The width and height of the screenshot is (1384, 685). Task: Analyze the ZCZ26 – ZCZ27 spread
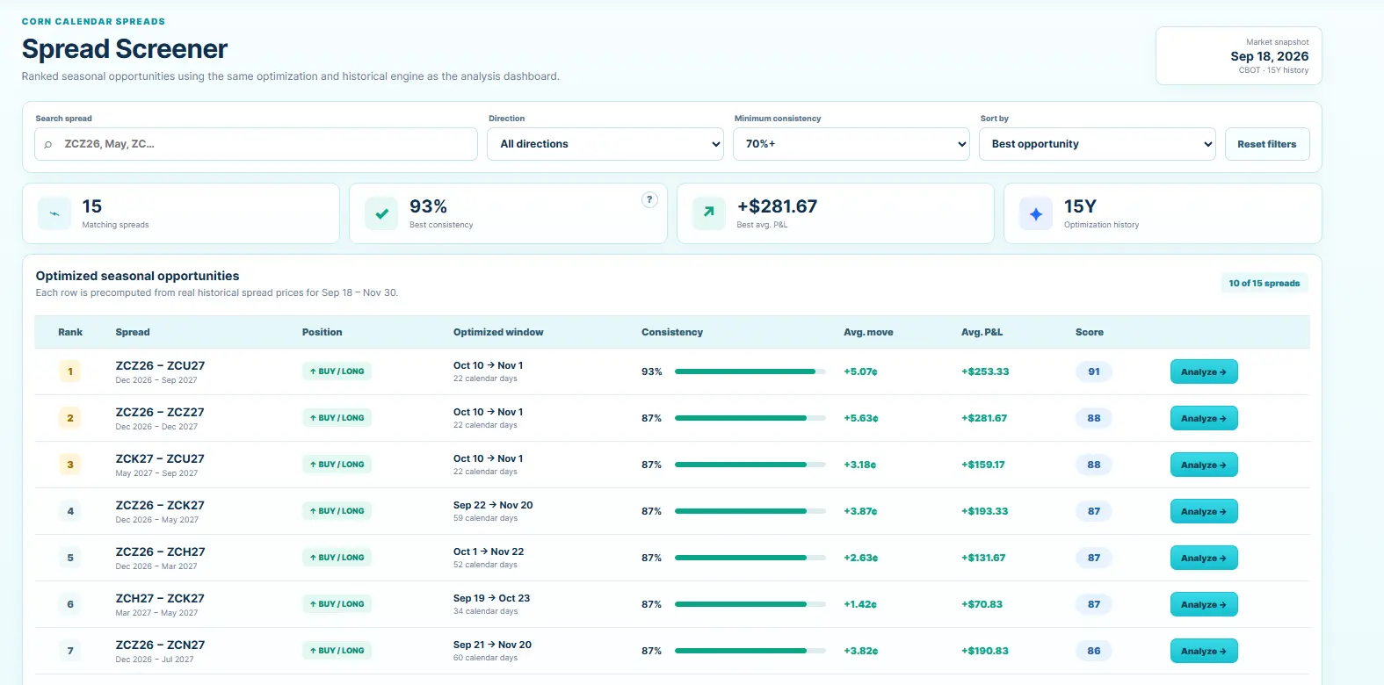[1204, 418]
